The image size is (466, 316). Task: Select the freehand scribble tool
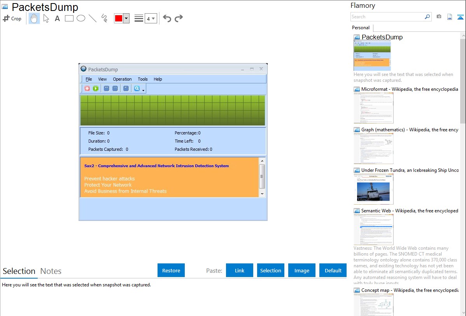[104, 18]
